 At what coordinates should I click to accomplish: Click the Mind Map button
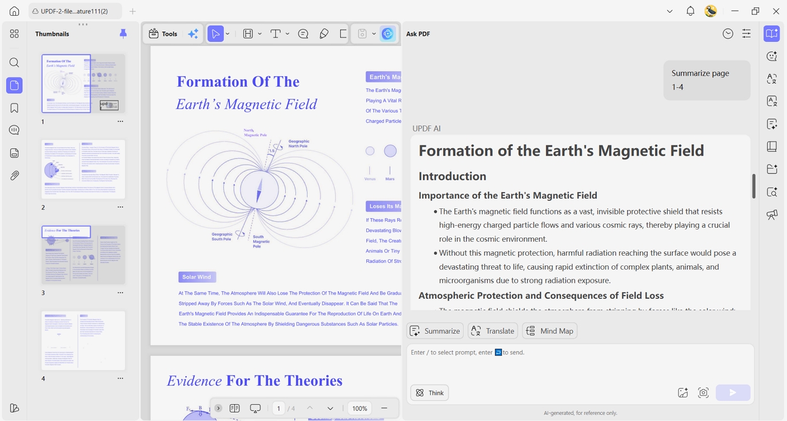[x=550, y=331]
